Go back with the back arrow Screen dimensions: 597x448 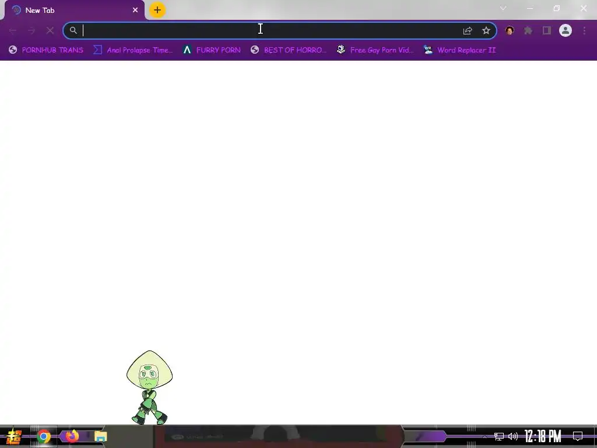13,30
